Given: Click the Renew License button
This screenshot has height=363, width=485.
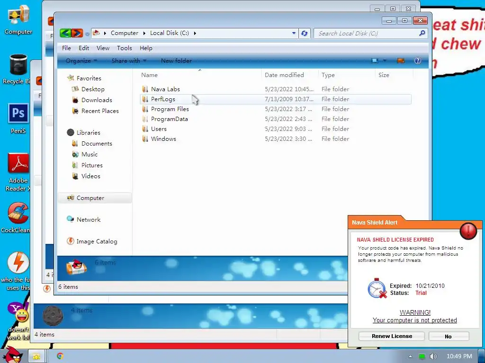Looking at the screenshot, I should point(392,336).
